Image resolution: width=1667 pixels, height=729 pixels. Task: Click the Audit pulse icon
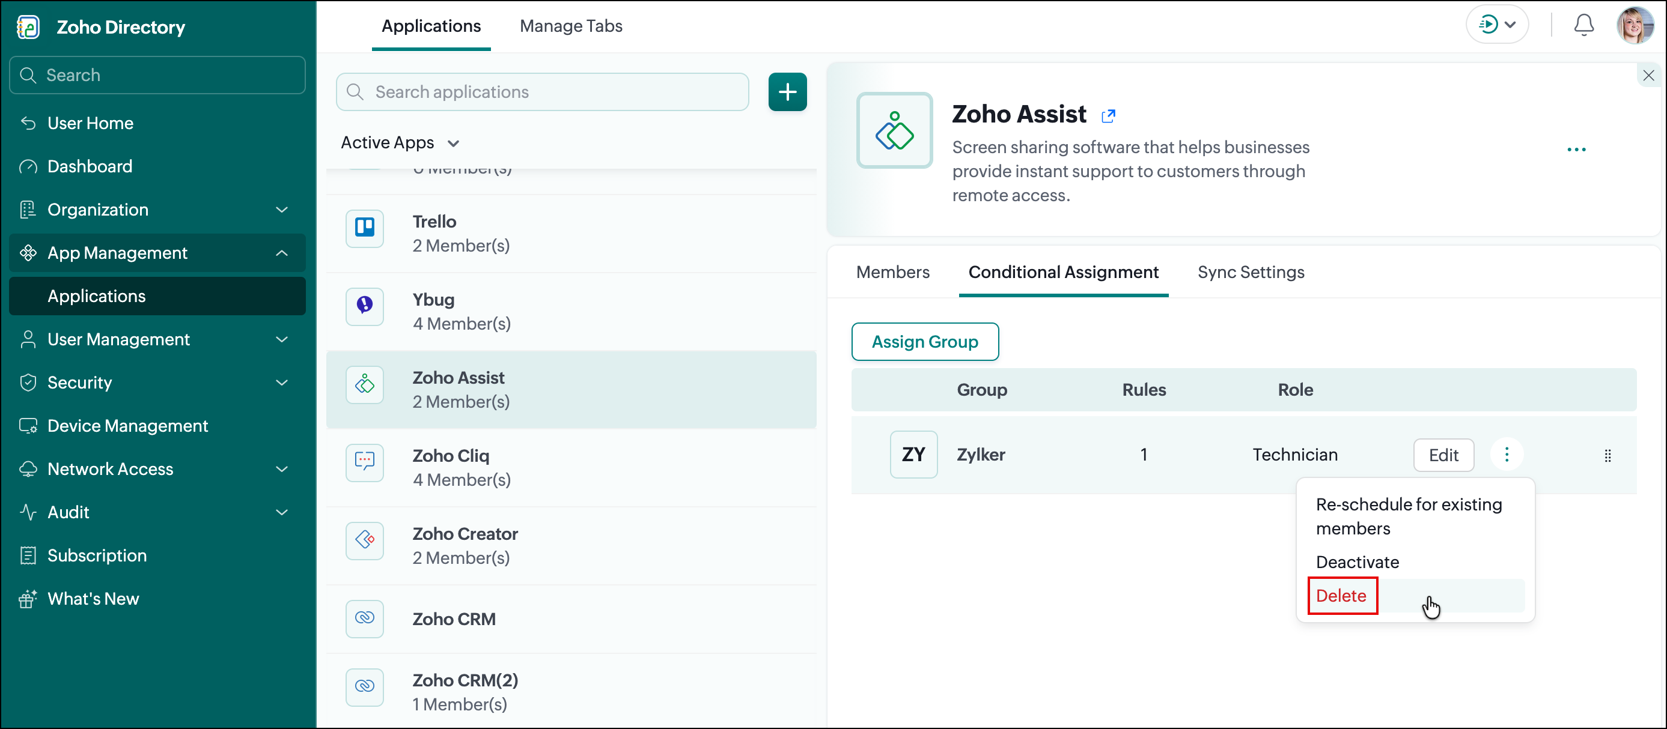click(28, 512)
